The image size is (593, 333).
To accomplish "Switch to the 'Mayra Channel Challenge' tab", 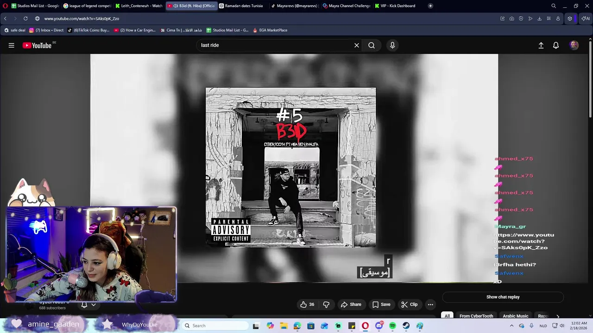I will (x=347, y=6).
